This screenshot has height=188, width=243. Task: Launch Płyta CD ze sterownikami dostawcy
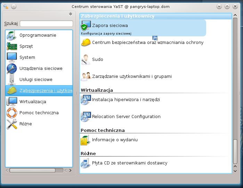[130, 163]
